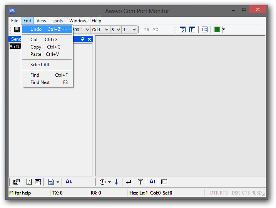Click the highlighted text in Send panel
The height and width of the screenshot is (208, 276).
[x=15, y=47]
